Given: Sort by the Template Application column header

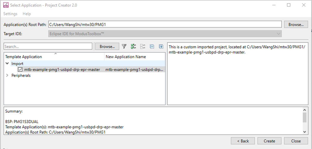Looking at the screenshot, I should tap(54, 57).
